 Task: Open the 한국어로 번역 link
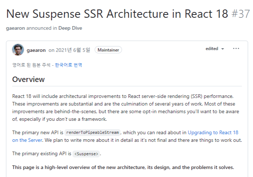pyautogui.click(x=68, y=65)
